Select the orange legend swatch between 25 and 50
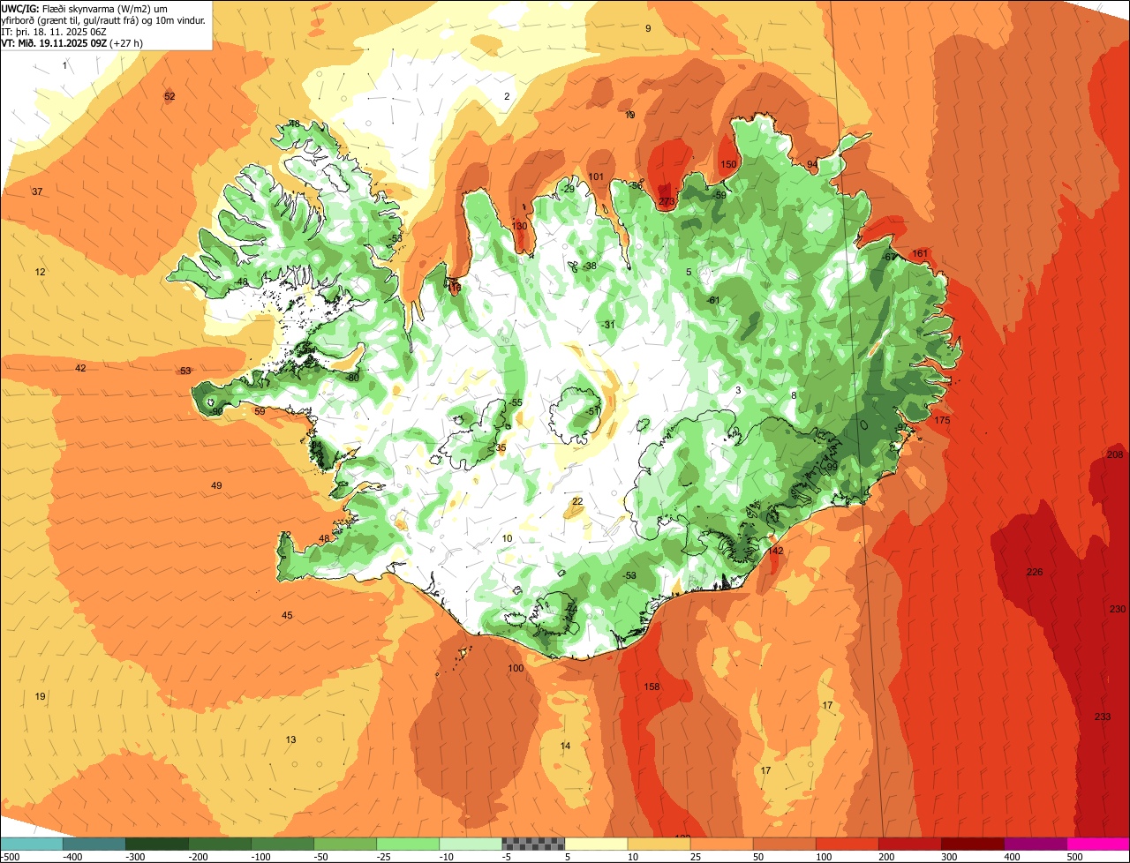The height and width of the screenshot is (863, 1130). click(720, 844)
